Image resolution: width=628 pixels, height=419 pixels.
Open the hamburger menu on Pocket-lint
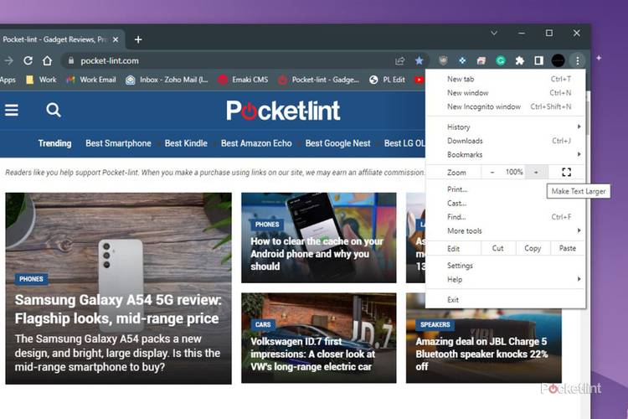coord(12,110)
